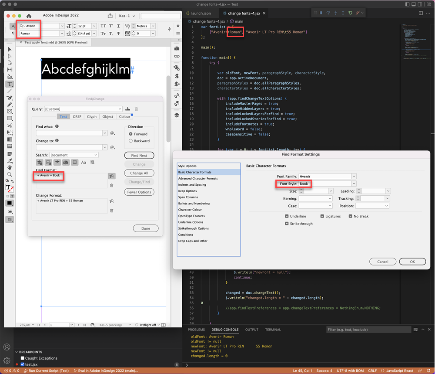Switch to the Glyph tab
The height and width of the screenshot is (374, 435).
pyautogui.click(x=91, y=116)
